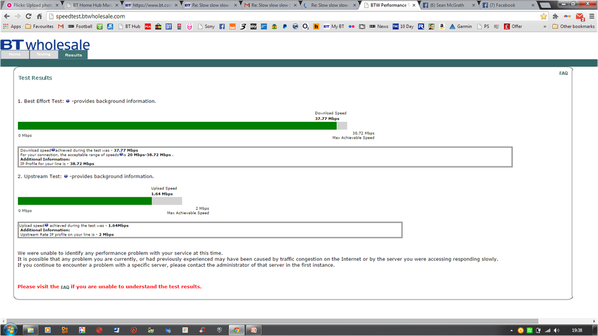Click the download speed progress bar
This screenshot has height=336, width=598.
(182, 126)
